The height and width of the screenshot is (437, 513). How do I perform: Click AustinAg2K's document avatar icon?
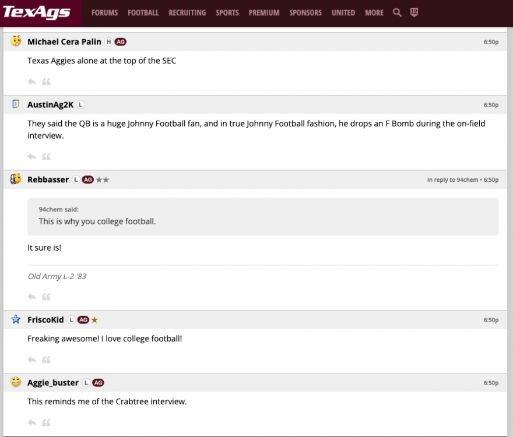click(x=16, y=104)
